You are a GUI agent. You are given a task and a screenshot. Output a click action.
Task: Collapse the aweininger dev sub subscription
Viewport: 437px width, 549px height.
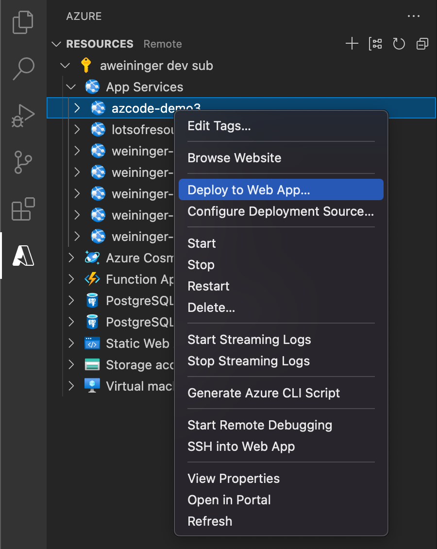pyautogui.click(x=65, y=66)
